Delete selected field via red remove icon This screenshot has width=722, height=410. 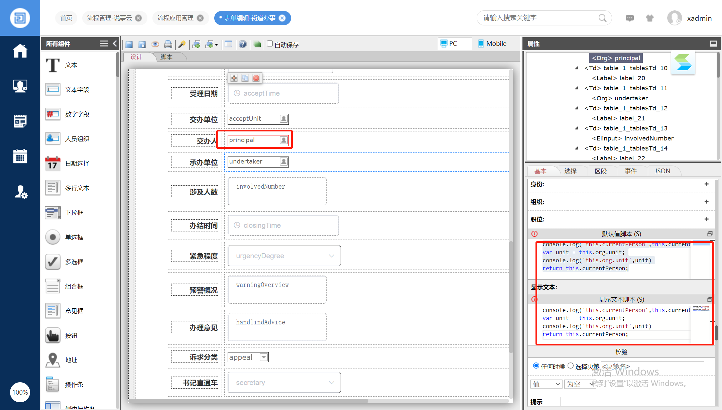tap(256, 78)
